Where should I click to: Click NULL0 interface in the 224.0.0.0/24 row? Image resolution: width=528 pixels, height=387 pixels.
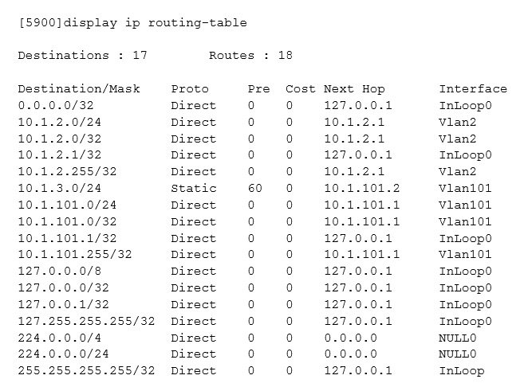(457, 354)
